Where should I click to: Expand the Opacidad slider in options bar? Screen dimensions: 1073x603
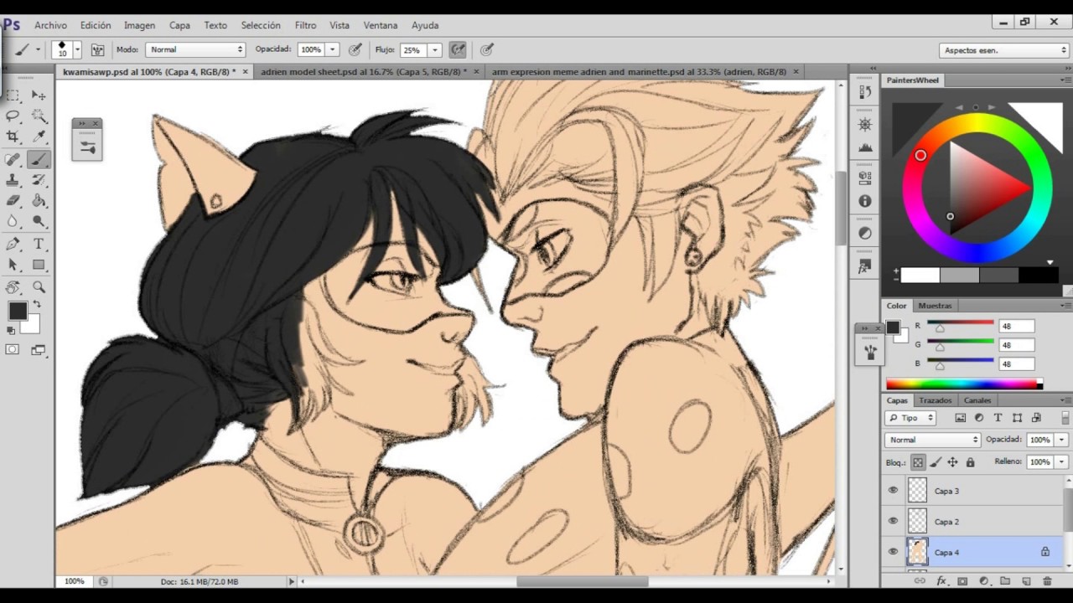[333, 49]
